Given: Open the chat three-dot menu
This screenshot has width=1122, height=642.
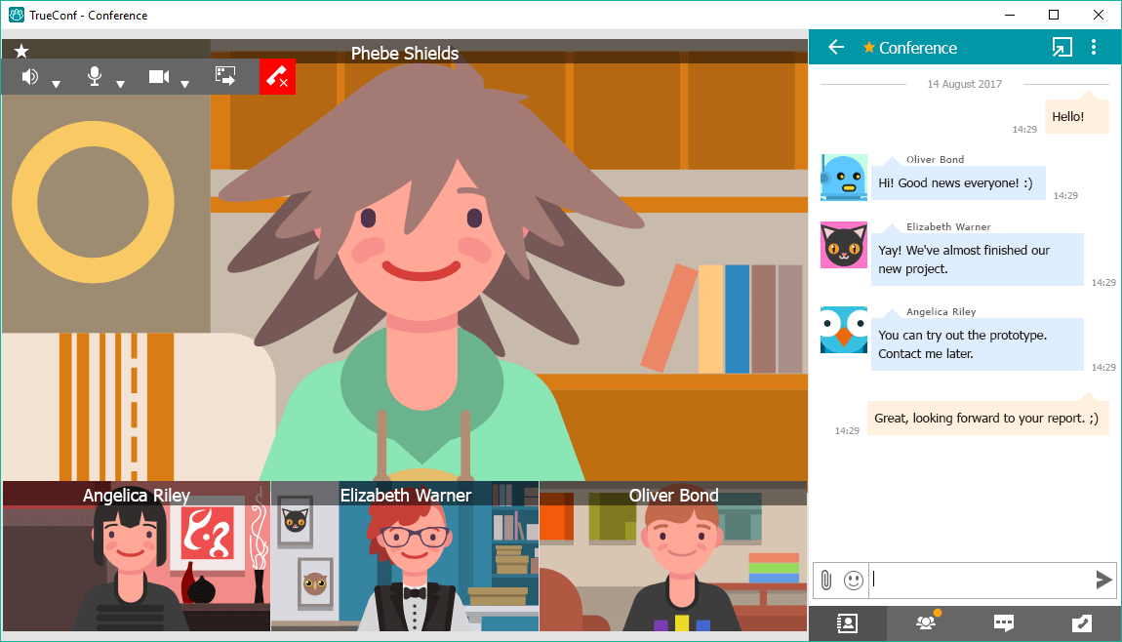Looking at the screenshot, I should [1094, 47].
